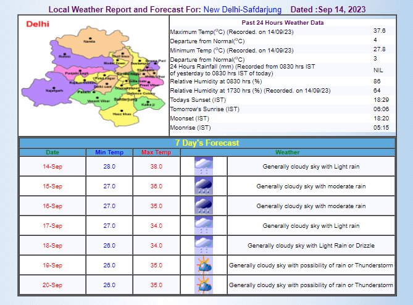413x305 pixels.
Task: Click the Max Temp column header
Action: click(x=156, y=152)
